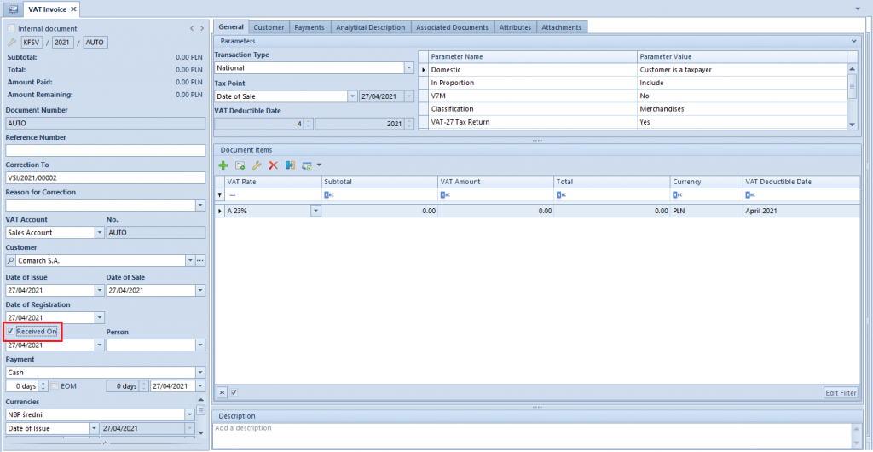The width and height of the screenshot is (873, 452).
Task: Open the Transaction Type dropdown
Action: click(409, 68)
